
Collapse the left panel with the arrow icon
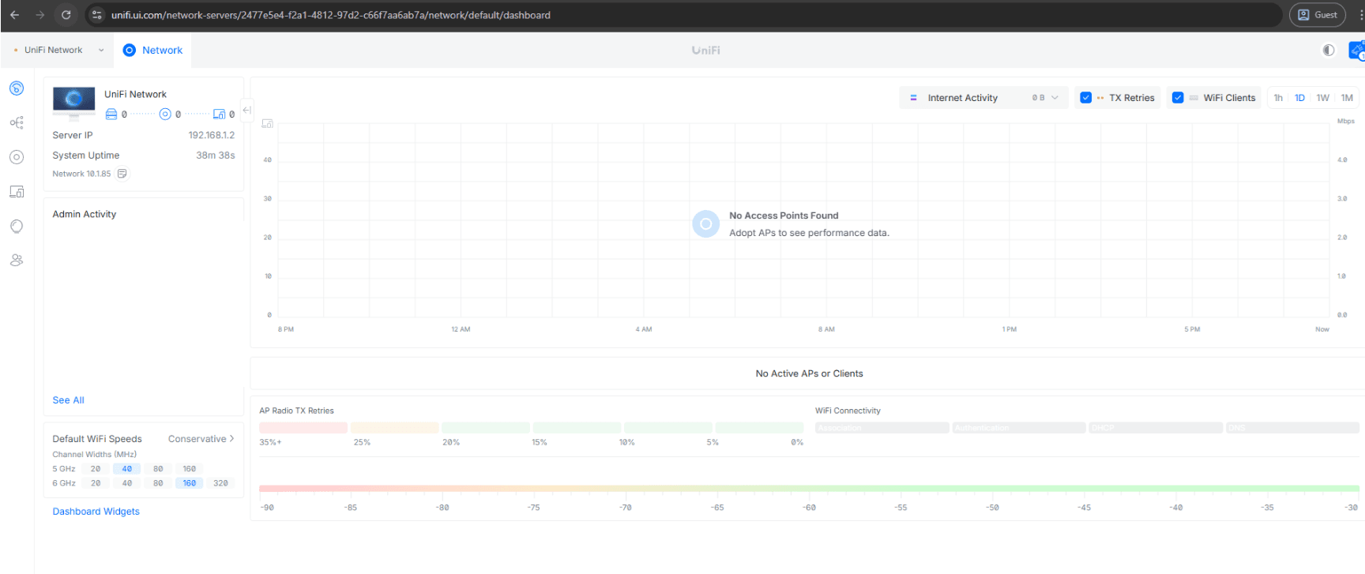click(x=247, y=111)
